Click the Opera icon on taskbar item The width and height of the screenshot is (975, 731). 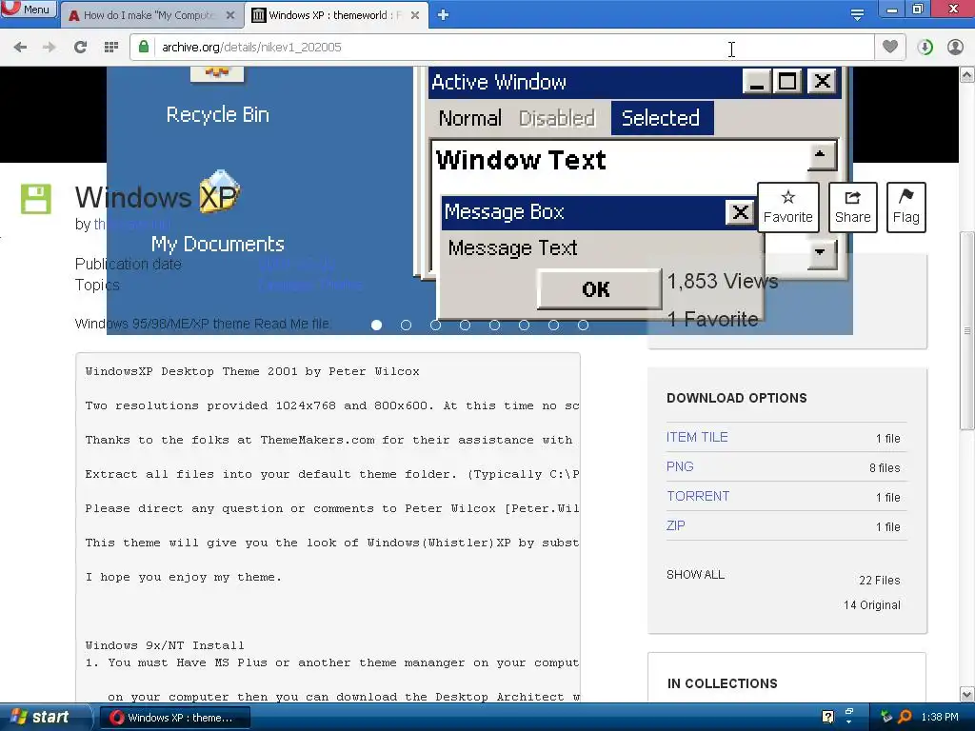[116, 718]
